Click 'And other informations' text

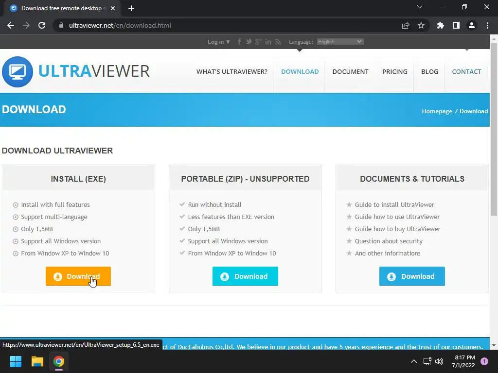pyautogui.click(x=388, y=253)
